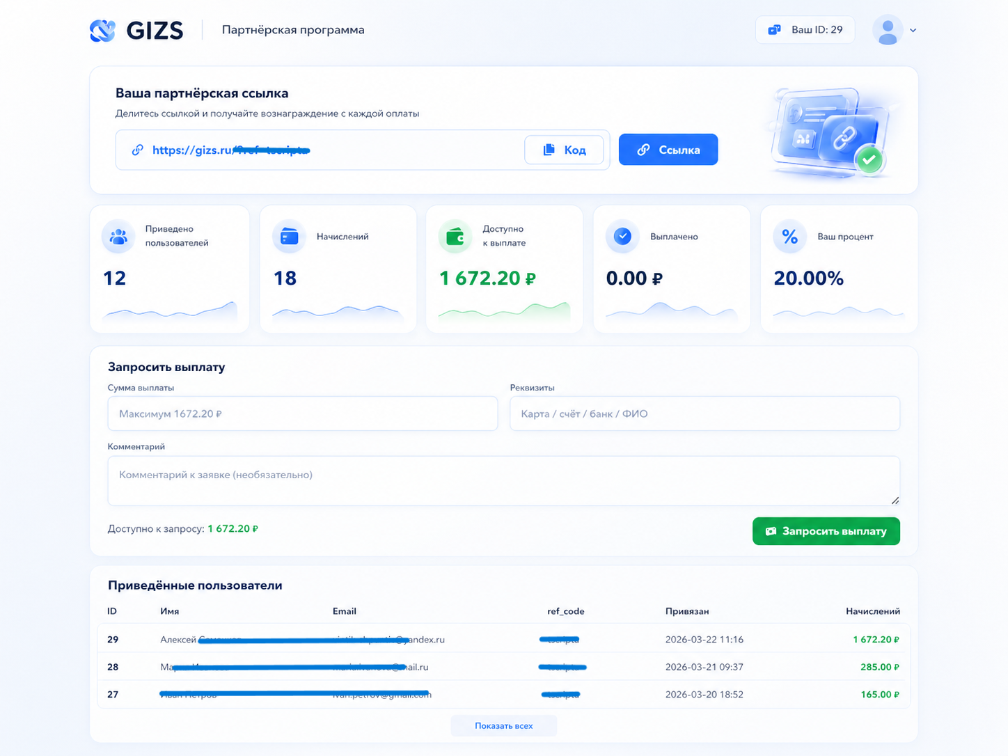Copy referral code with 'Код' button
The width and height of the screenshot is (1008, 756).
pyautogui.click(x=564, y=150)
